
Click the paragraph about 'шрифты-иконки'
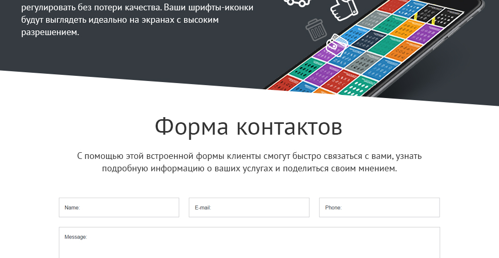pyautogui.click(x=137, y=19)
